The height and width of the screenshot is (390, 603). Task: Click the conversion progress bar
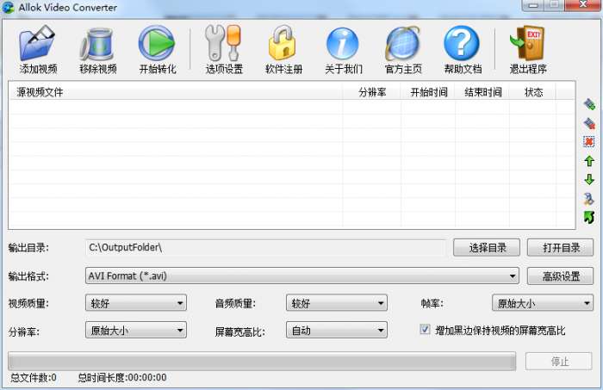click(x=262, y=362)
